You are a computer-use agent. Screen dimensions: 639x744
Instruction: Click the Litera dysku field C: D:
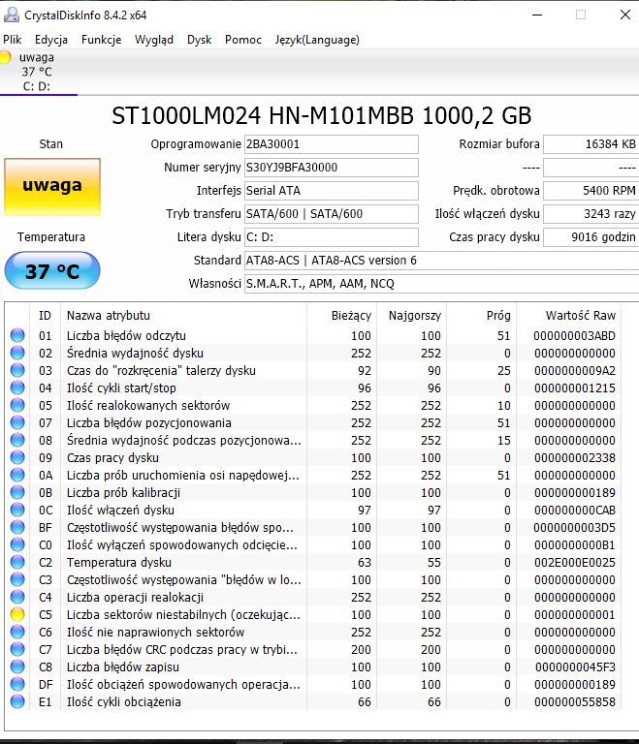click(x=332, y=237)
